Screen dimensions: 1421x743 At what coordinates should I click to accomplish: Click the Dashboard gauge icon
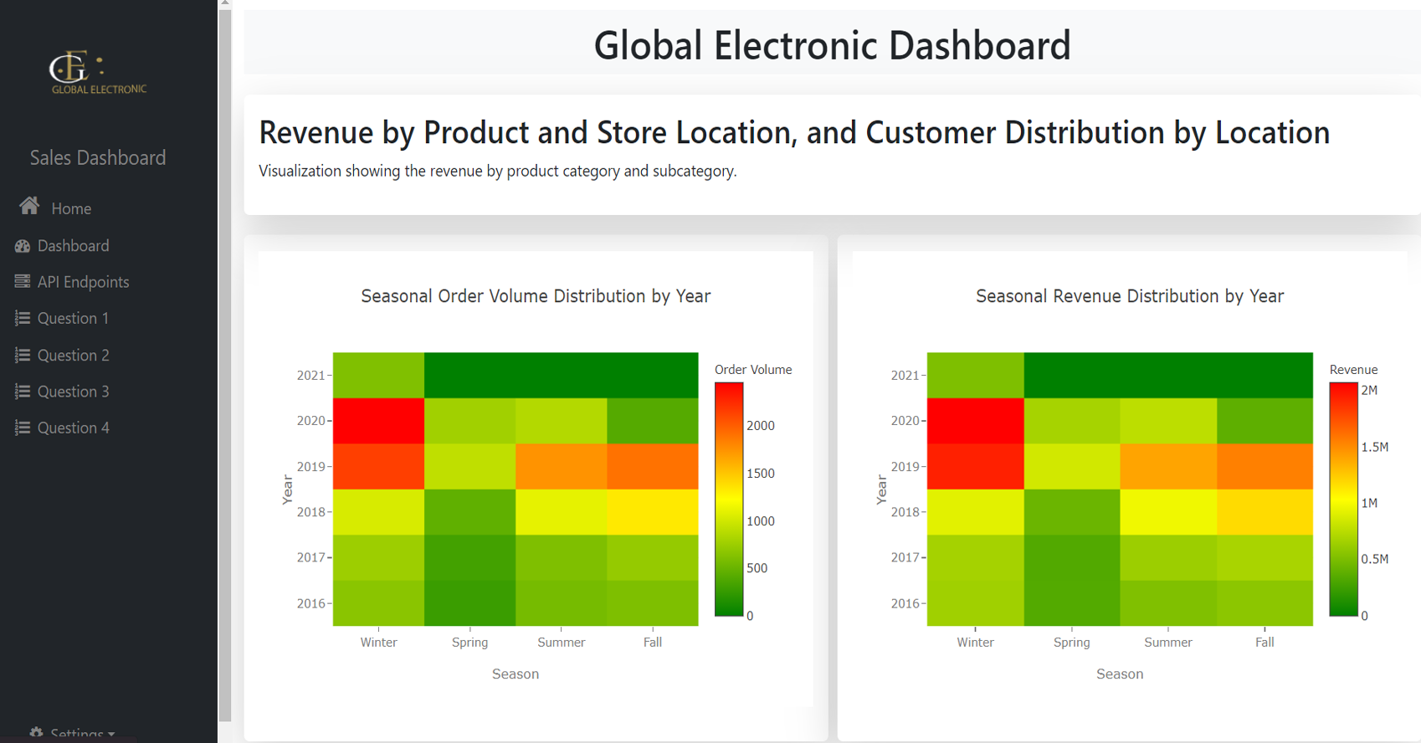click(23, 246)
